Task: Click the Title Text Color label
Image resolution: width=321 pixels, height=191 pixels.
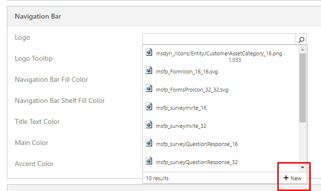Action: (x=37, y=121)
